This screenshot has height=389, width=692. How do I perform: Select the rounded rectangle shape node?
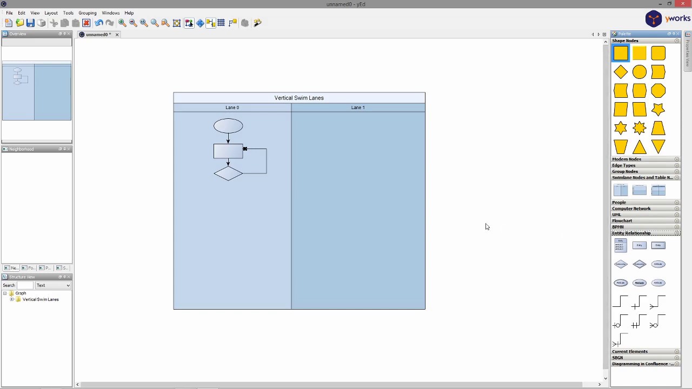point(658,53)
